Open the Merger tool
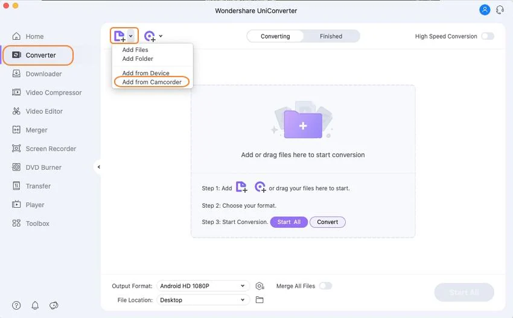This screenshot has width=513, height=318. (x=30, y=130)
